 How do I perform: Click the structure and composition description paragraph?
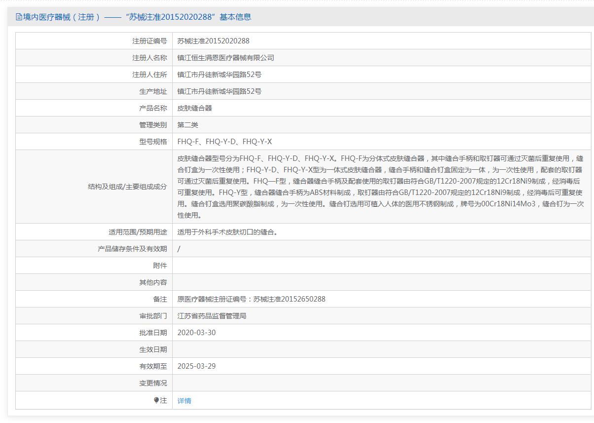coord(380,187)
